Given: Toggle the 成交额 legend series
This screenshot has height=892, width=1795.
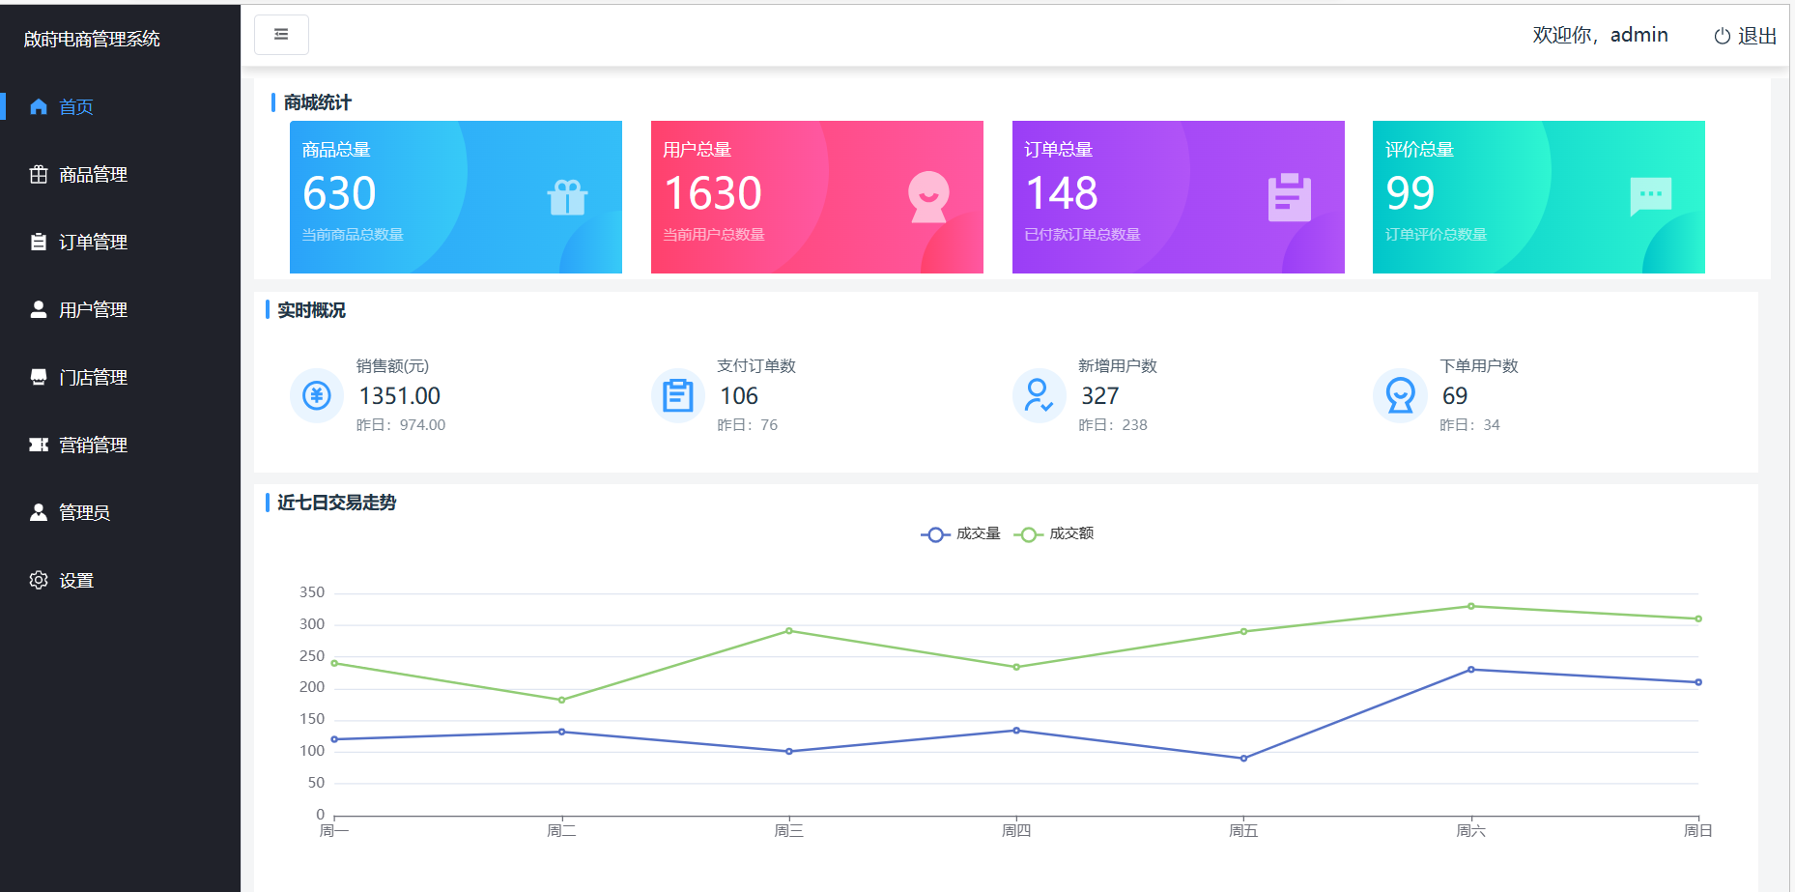Looking at the screenshot, I should point(1054,534).
